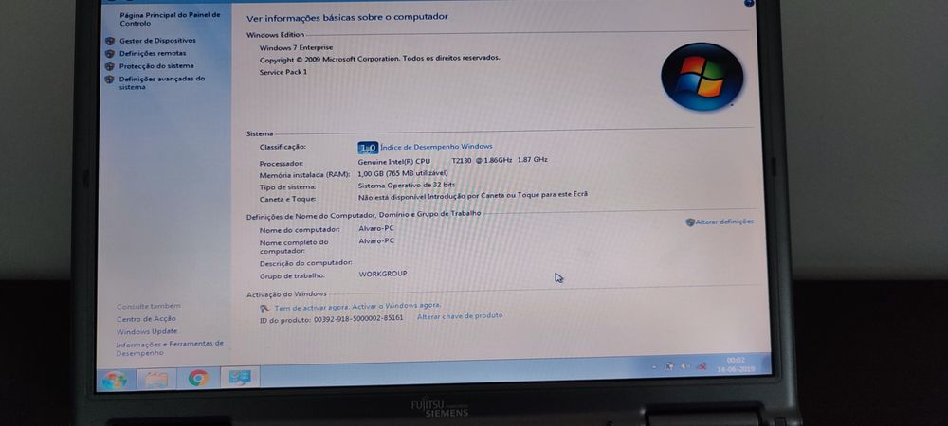Go to Página Principal do Painel de Controlo
This screenshot has height=426, width=948.
[170, 19]
